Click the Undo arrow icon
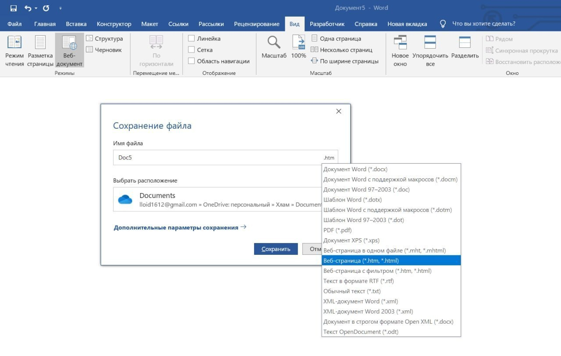Viewport: 561px width, 356px height. click(28, 8)
